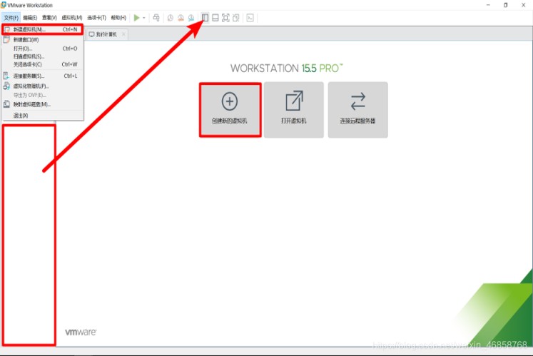This screenshot has height=356, width=533.
Task: Open the power options dropdown arrow beside play
Action: (144, 18)
